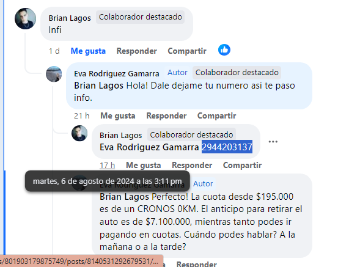This screenshot has height=267, width=338.
Task: Click the Brian Lagos mention in the CRONOS message
Action: pyautogui.click(x=124, y=197)
